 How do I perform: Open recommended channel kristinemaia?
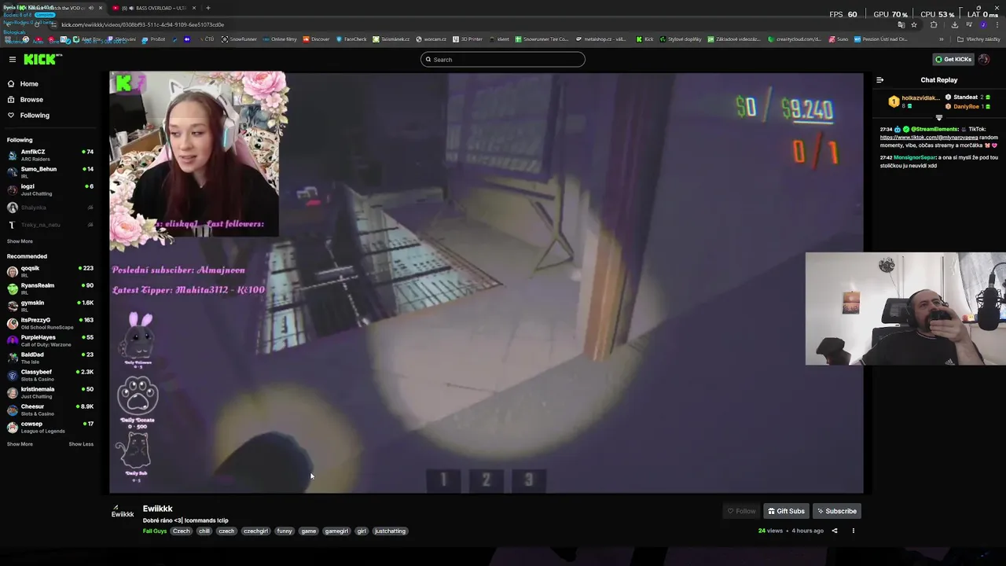coord(50,392)
